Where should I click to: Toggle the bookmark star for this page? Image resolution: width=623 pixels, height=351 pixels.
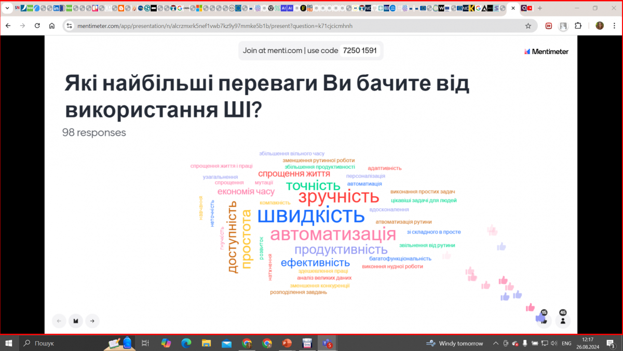click(x=528, y=25)
